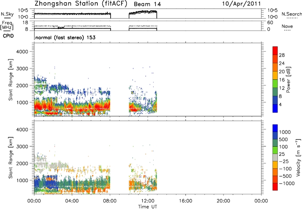Click the blue top of the Velocity color bar
The image size is (302, 209).
point(275,128)
